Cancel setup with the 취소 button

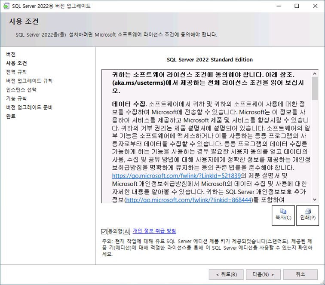[x=300, y=275]
